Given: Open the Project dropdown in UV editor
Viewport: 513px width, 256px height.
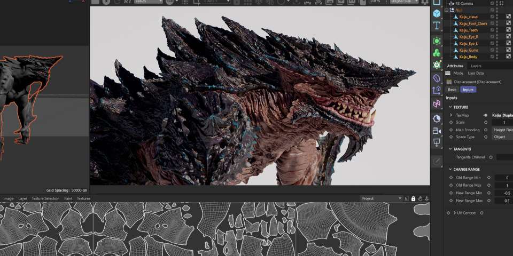Looking at the screenshot, I should 381,198.
